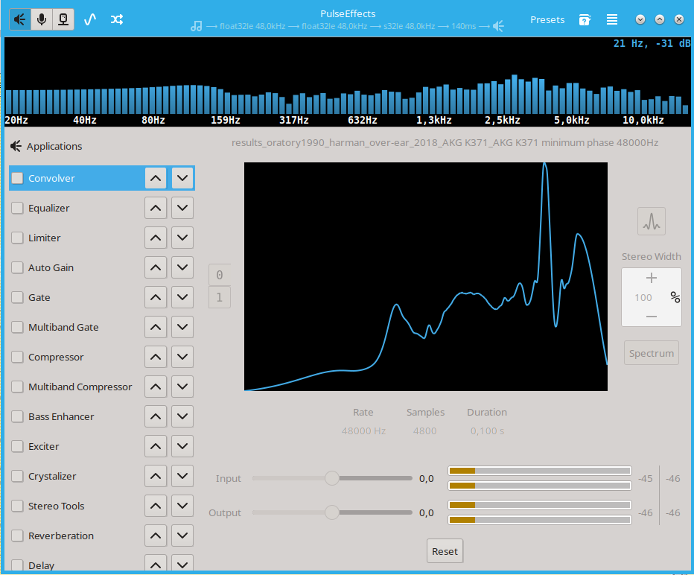Adjust the Input gain slider

332,478
